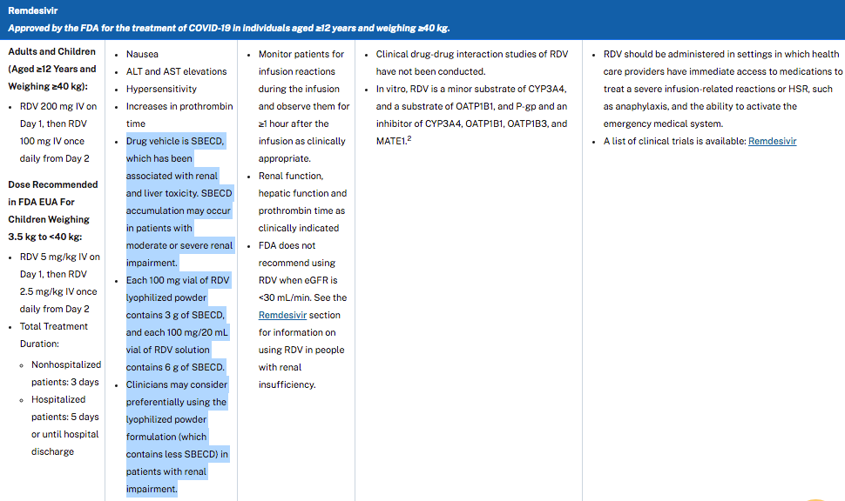Click highlighted 'moderate or severe renal' text
The width and height of the screenshot is (845, 501).
pyautogui.click(x=179, y=245)
